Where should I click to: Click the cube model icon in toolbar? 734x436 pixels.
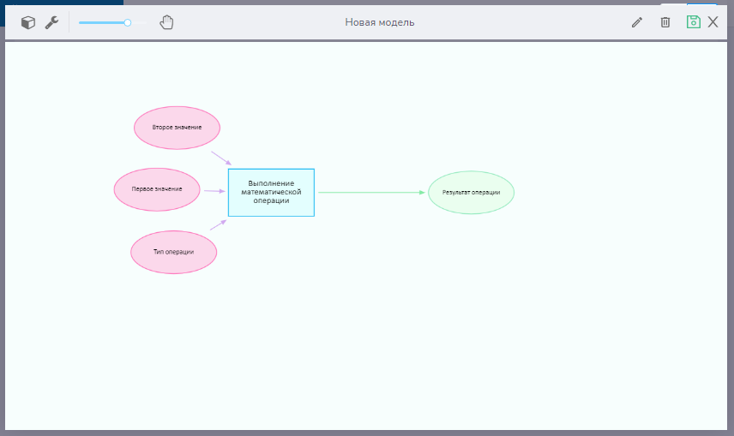[28, 22]
